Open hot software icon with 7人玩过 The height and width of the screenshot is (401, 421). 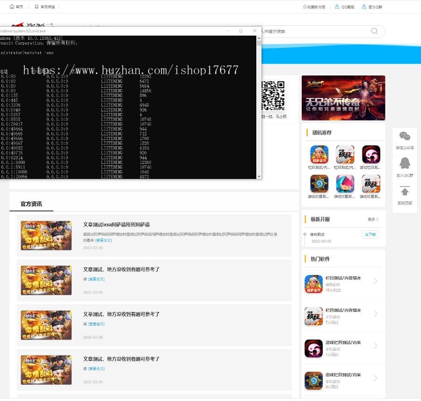pyautogui.click(x=313, y=316)
